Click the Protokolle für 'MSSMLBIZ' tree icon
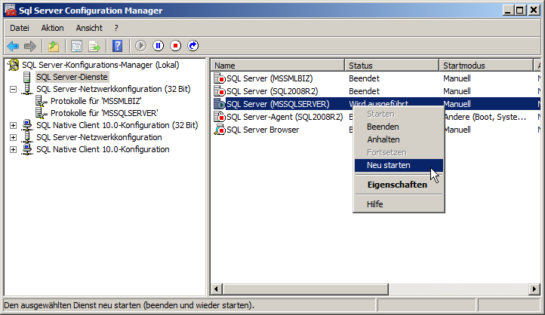The height and width of the screenshot is (315, 545). 42,101
